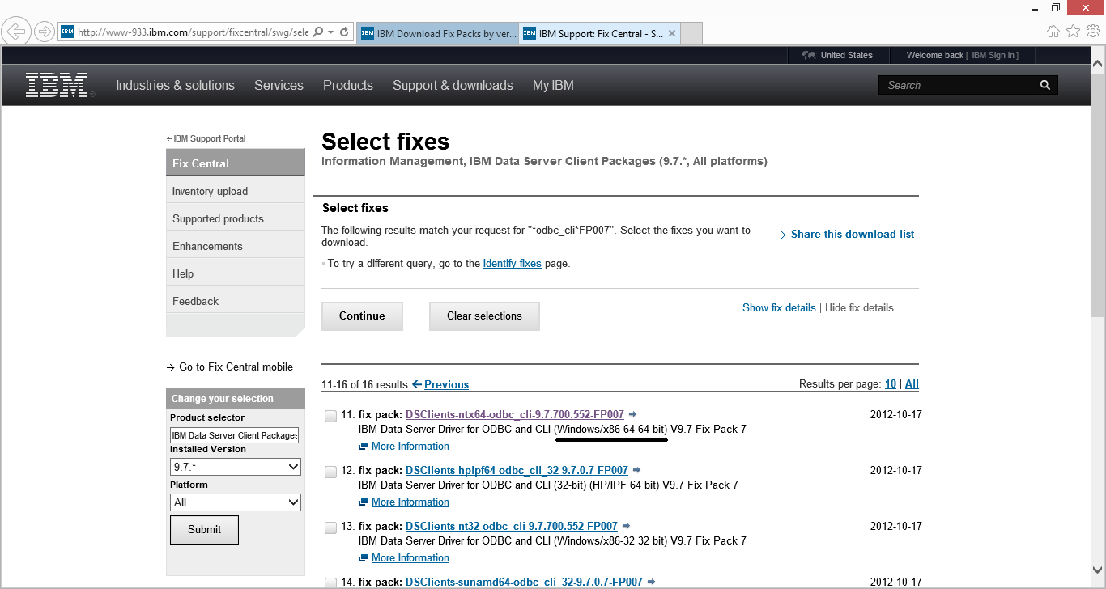The height and width of the screenshot is (589, 1106).
Task: Click the magnifier icon in IBM Search box
Action: click(1045, 85)
